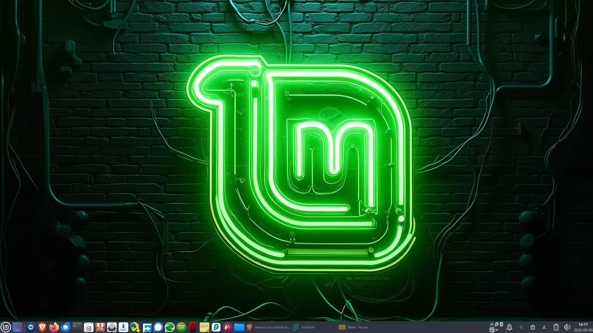This screenshot has height=333, width=593.
Task: Open the shopping bag software store
Action: pyautogui.click(x=89, y=327)
